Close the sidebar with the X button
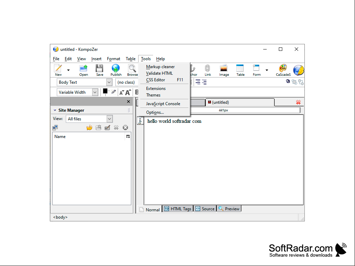 [x=128, y=102]
